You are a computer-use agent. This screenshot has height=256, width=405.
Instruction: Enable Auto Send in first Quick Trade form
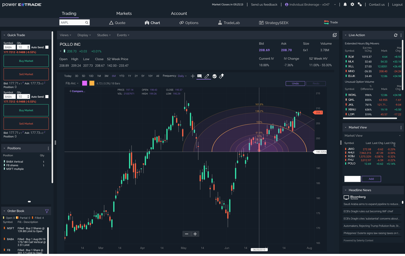coord(47,47)
